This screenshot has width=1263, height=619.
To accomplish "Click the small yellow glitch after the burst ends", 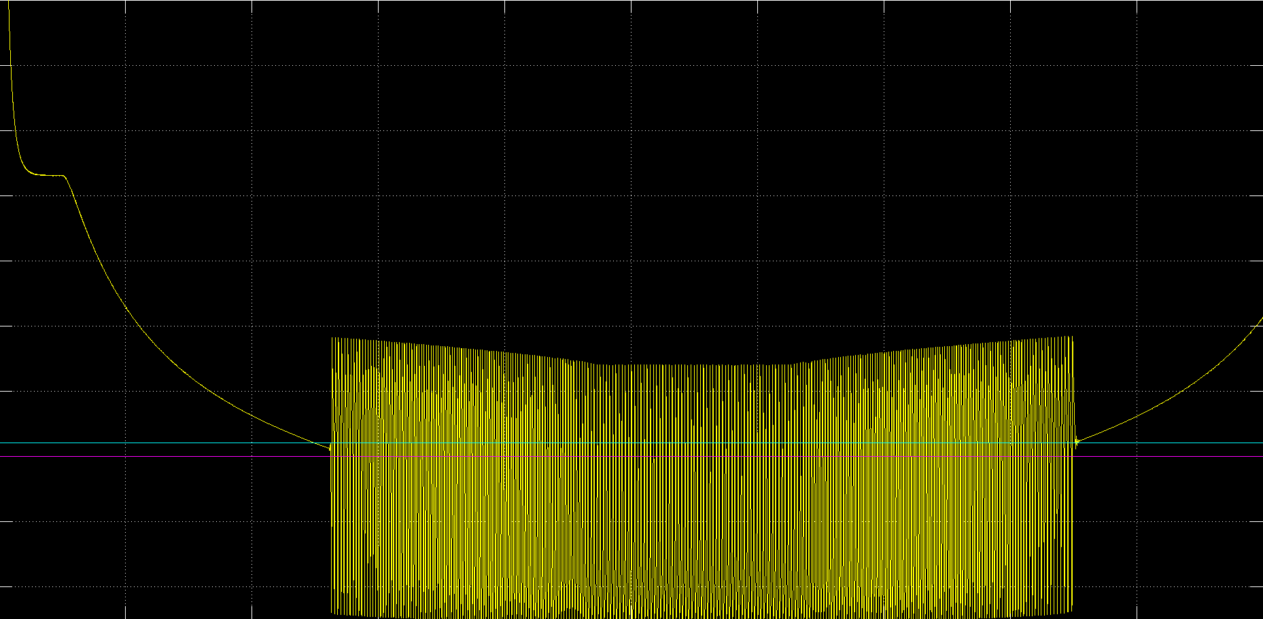I will pyautogui.click(x=1077, y=443).
